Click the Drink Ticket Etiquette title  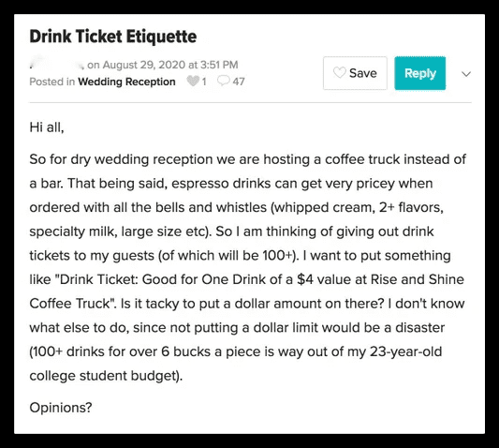[x=113, y=37]
